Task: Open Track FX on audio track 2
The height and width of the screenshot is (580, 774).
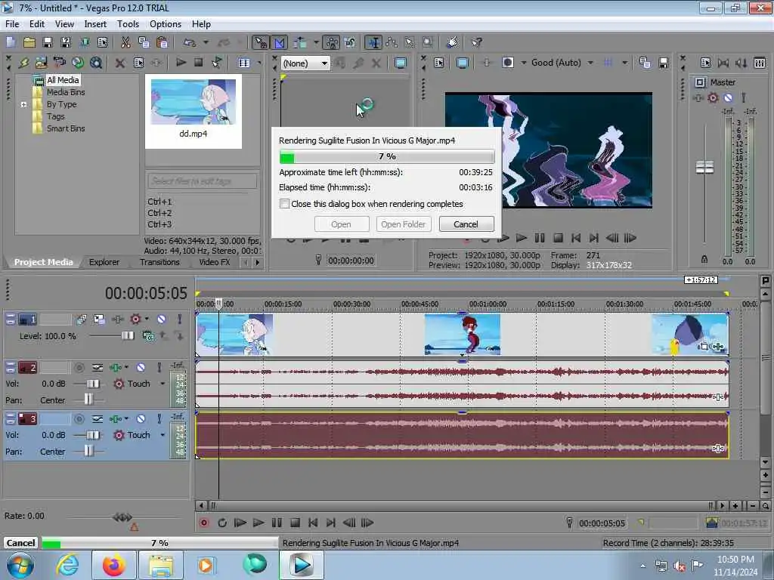Action: coord(116,368)
